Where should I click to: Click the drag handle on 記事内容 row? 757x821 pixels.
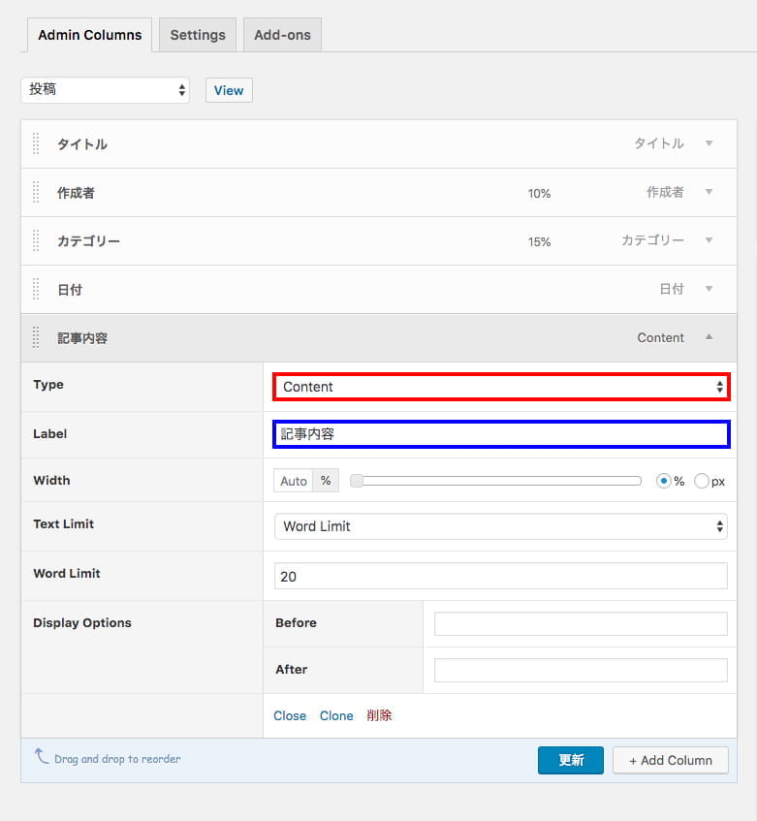[36, 337]
